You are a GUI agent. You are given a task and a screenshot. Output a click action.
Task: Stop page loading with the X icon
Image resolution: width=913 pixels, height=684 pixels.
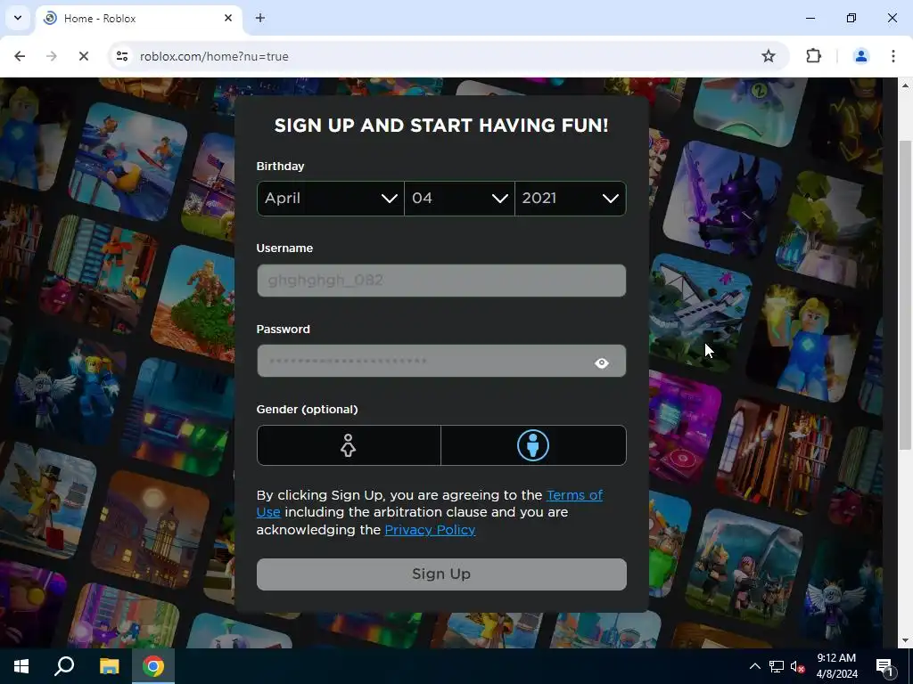tap(83, 56)
